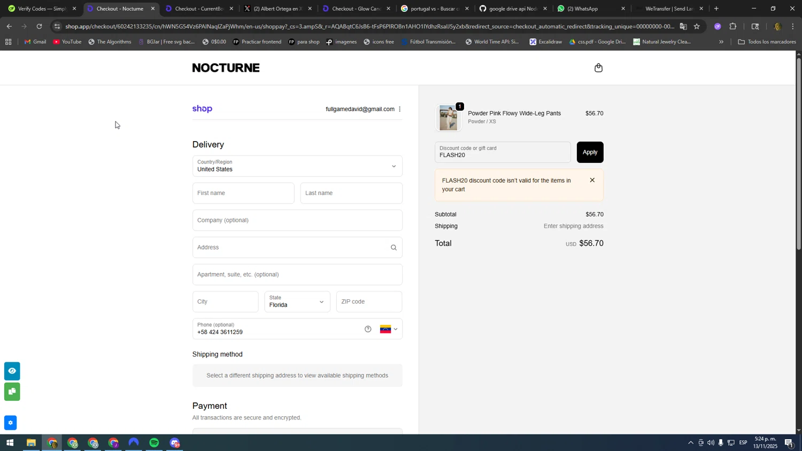Viewport: 802px width, 451px height.
Task: Open the World Time API bookmark
Action: 492,42
